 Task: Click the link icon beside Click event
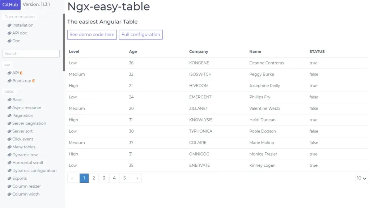click(x=9, y=139)
